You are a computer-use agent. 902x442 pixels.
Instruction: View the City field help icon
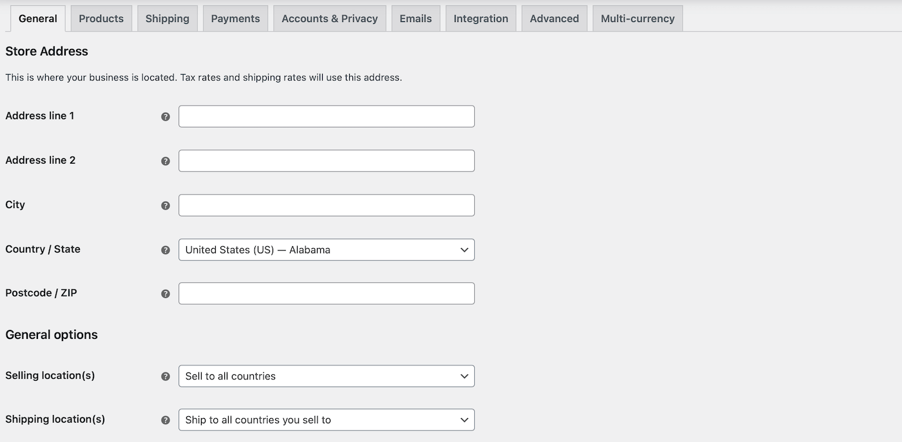[166, 205]
